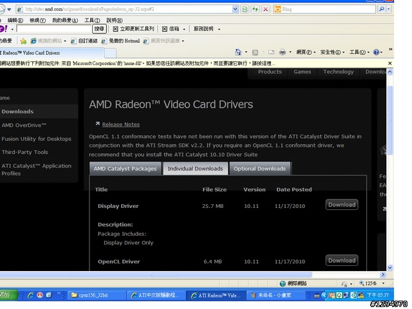Click 免費的 Hotmail favorites link
Image resolution: width=412 pixels, height=309 pixels.
pyautogui.click(x=120, y=41)
